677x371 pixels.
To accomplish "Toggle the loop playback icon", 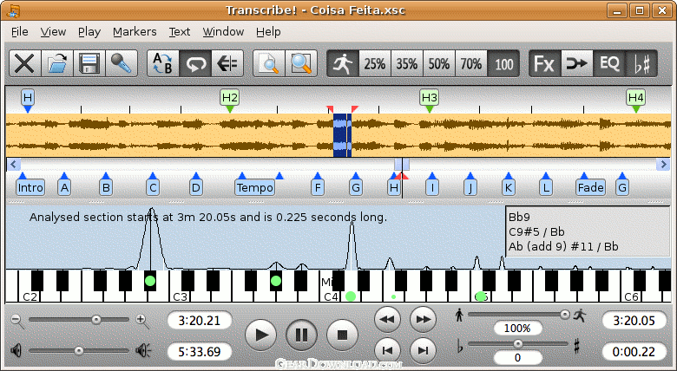I will tap(195, 64).
